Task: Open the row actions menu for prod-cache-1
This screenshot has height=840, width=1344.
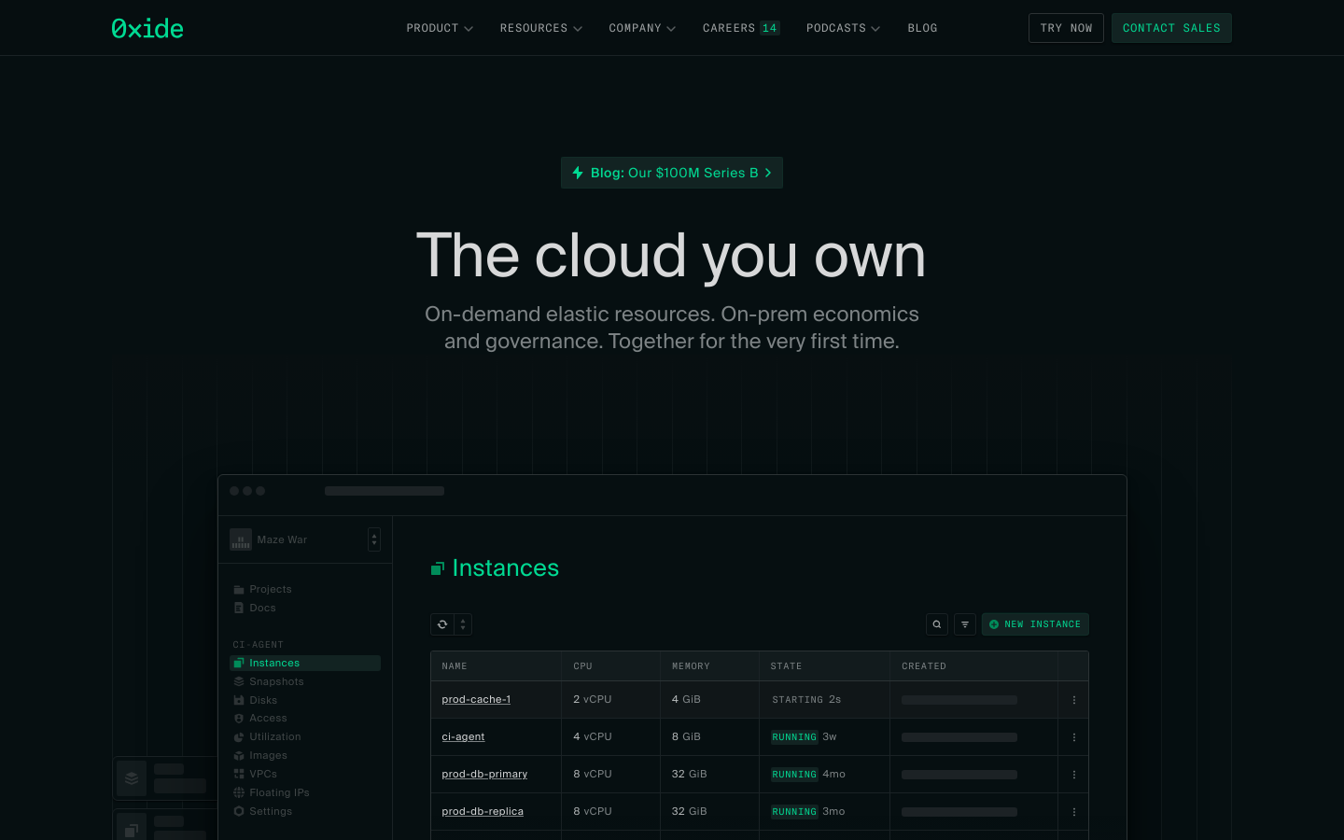Action: [1073, 700]
